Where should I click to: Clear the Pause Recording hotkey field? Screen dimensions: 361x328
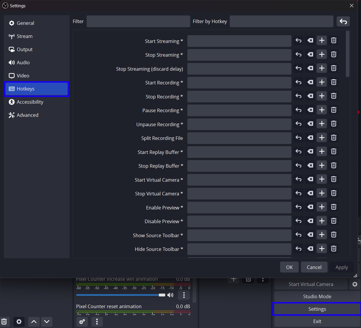coord(310,110)
